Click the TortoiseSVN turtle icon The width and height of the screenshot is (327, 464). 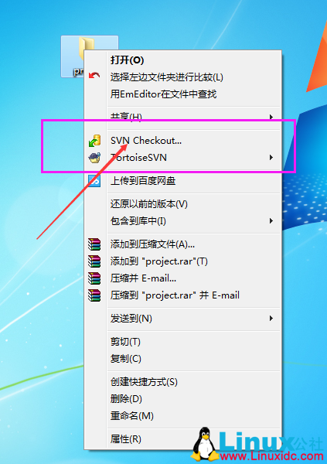94,158
